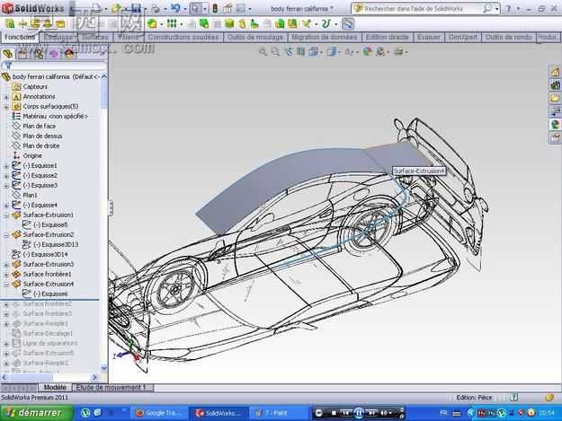Switch to the Constructions soudées tab
562x421 pixels.
(183, 37)
